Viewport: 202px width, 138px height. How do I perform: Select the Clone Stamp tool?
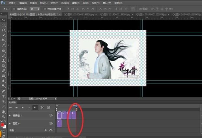pos(3,61)
